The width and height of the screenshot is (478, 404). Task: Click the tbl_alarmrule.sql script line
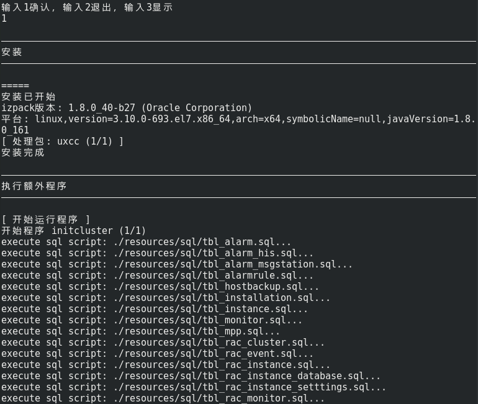[157, 276]
